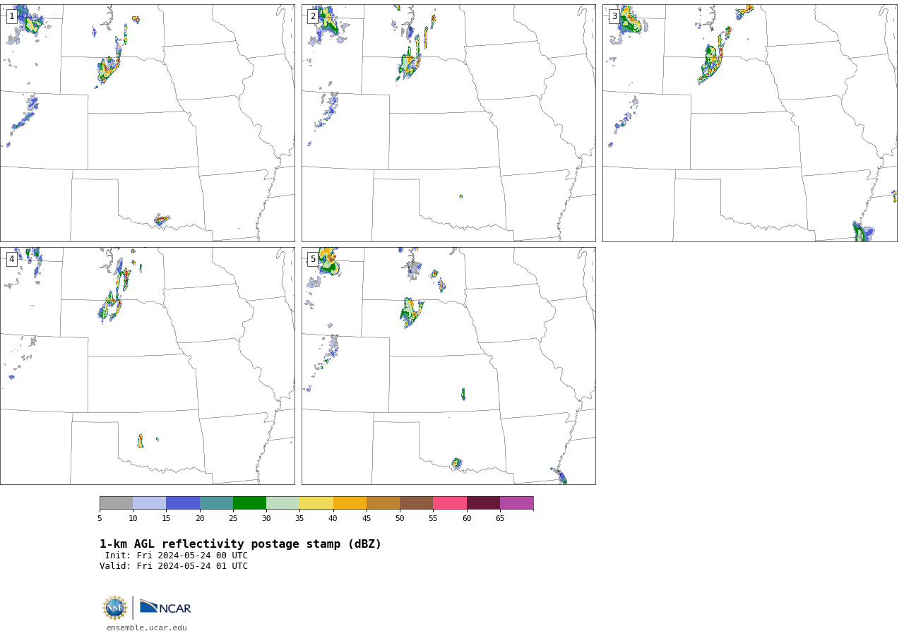Screen dimensions: 904x636
Task: Click the pale green 30-35 dBZ swatch
Action: (x=283, y=503)
